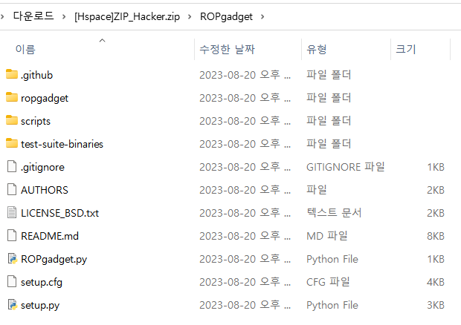
Task: Click modified date of AUTHORS file
Action: [245, 190]
